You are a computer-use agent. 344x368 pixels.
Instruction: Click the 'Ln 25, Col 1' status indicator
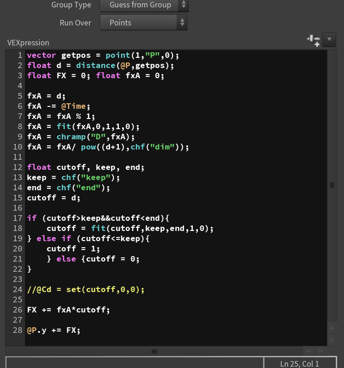[300, 363]
